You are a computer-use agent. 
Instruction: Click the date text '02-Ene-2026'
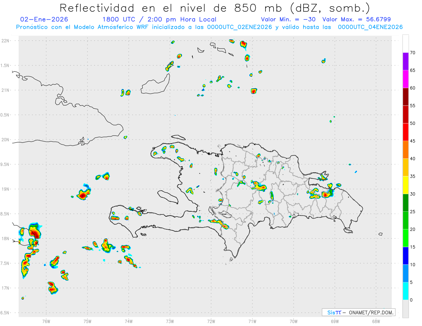[44, 19]
